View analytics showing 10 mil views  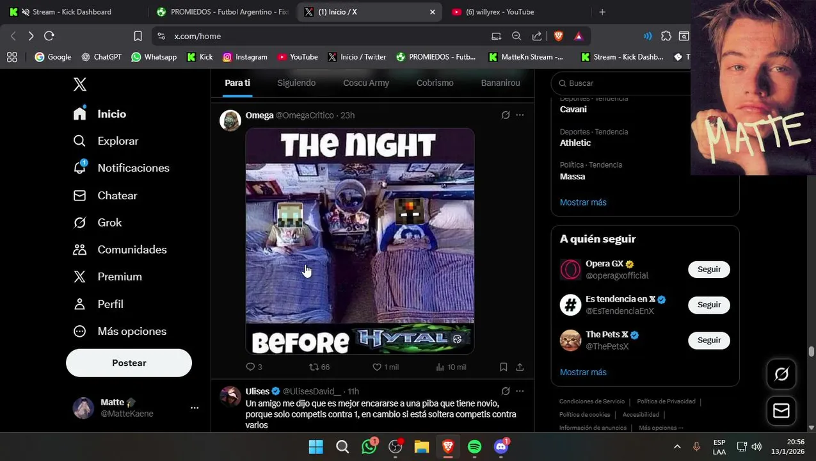pyautogui.click(x=451, y=367)
